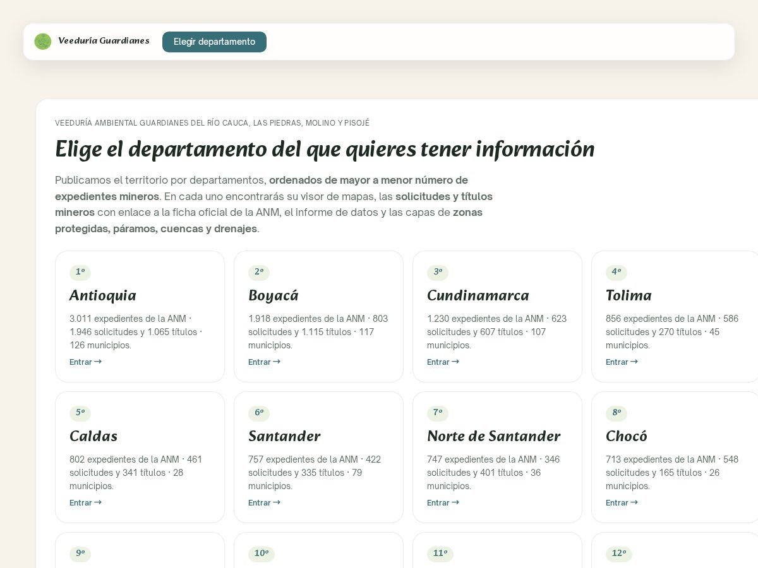Click the text "713 expedientes de la ANM"
The image size is (758, 568).
point(661,459)
